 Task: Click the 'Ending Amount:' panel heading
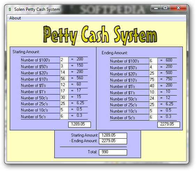115,53
